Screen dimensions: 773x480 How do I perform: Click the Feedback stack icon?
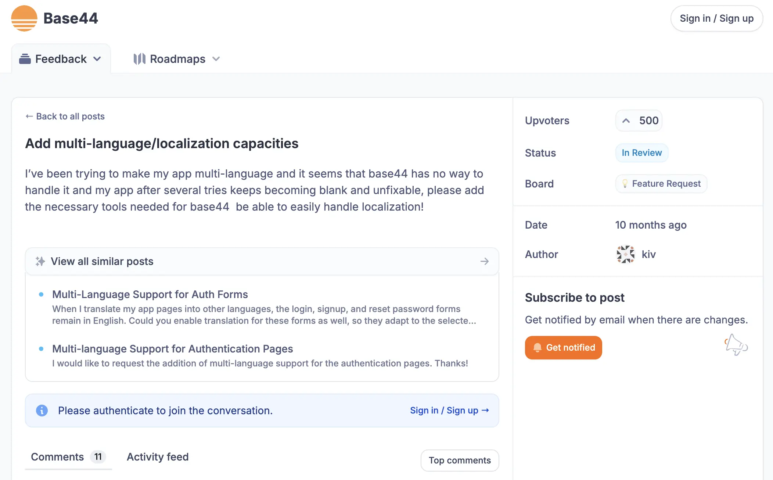coord(25,59)
